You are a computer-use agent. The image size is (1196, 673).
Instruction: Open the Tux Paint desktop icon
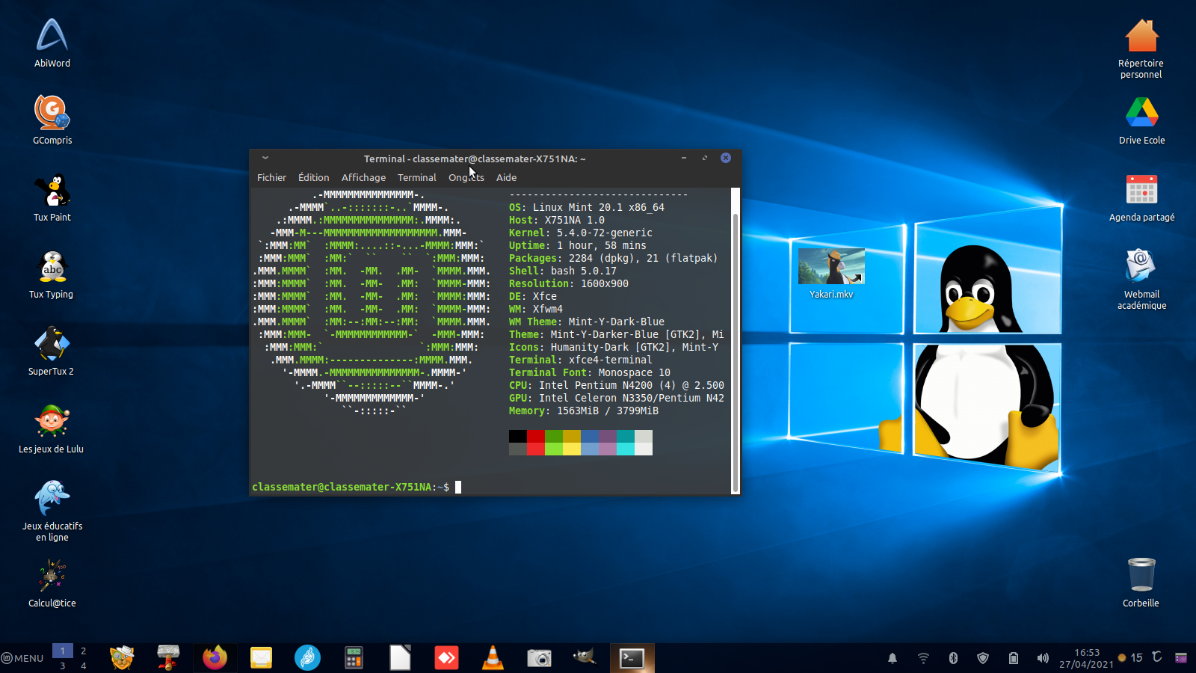tap(52, 197)
